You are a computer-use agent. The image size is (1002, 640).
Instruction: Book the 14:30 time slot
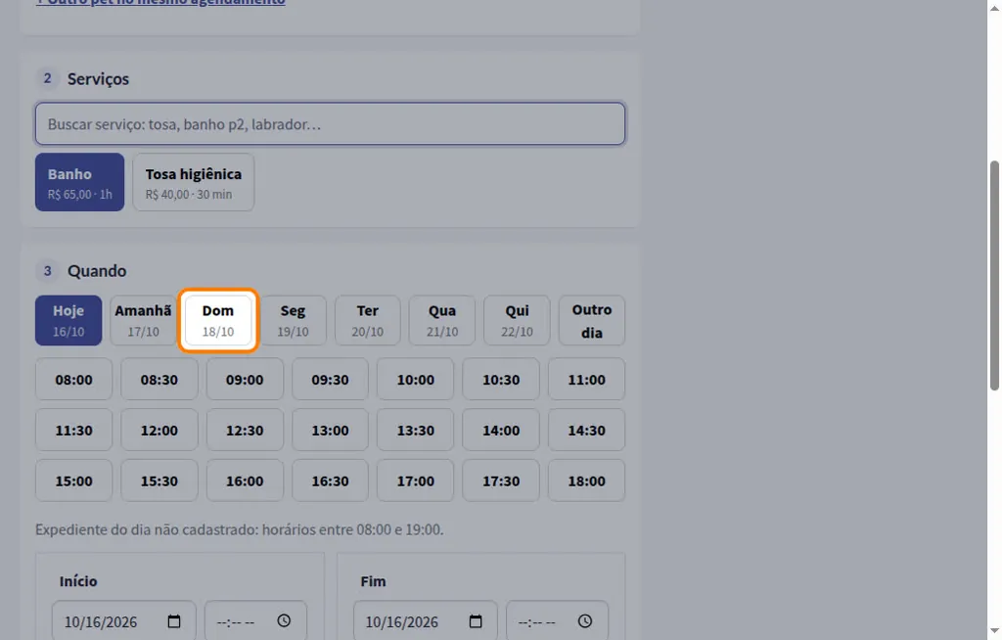[x=587, y=430]
